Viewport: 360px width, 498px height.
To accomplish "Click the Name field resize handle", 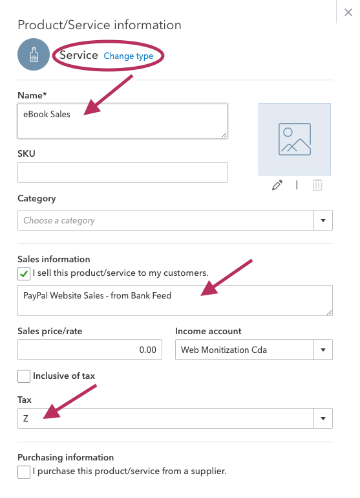I will [x=224, y=135].
